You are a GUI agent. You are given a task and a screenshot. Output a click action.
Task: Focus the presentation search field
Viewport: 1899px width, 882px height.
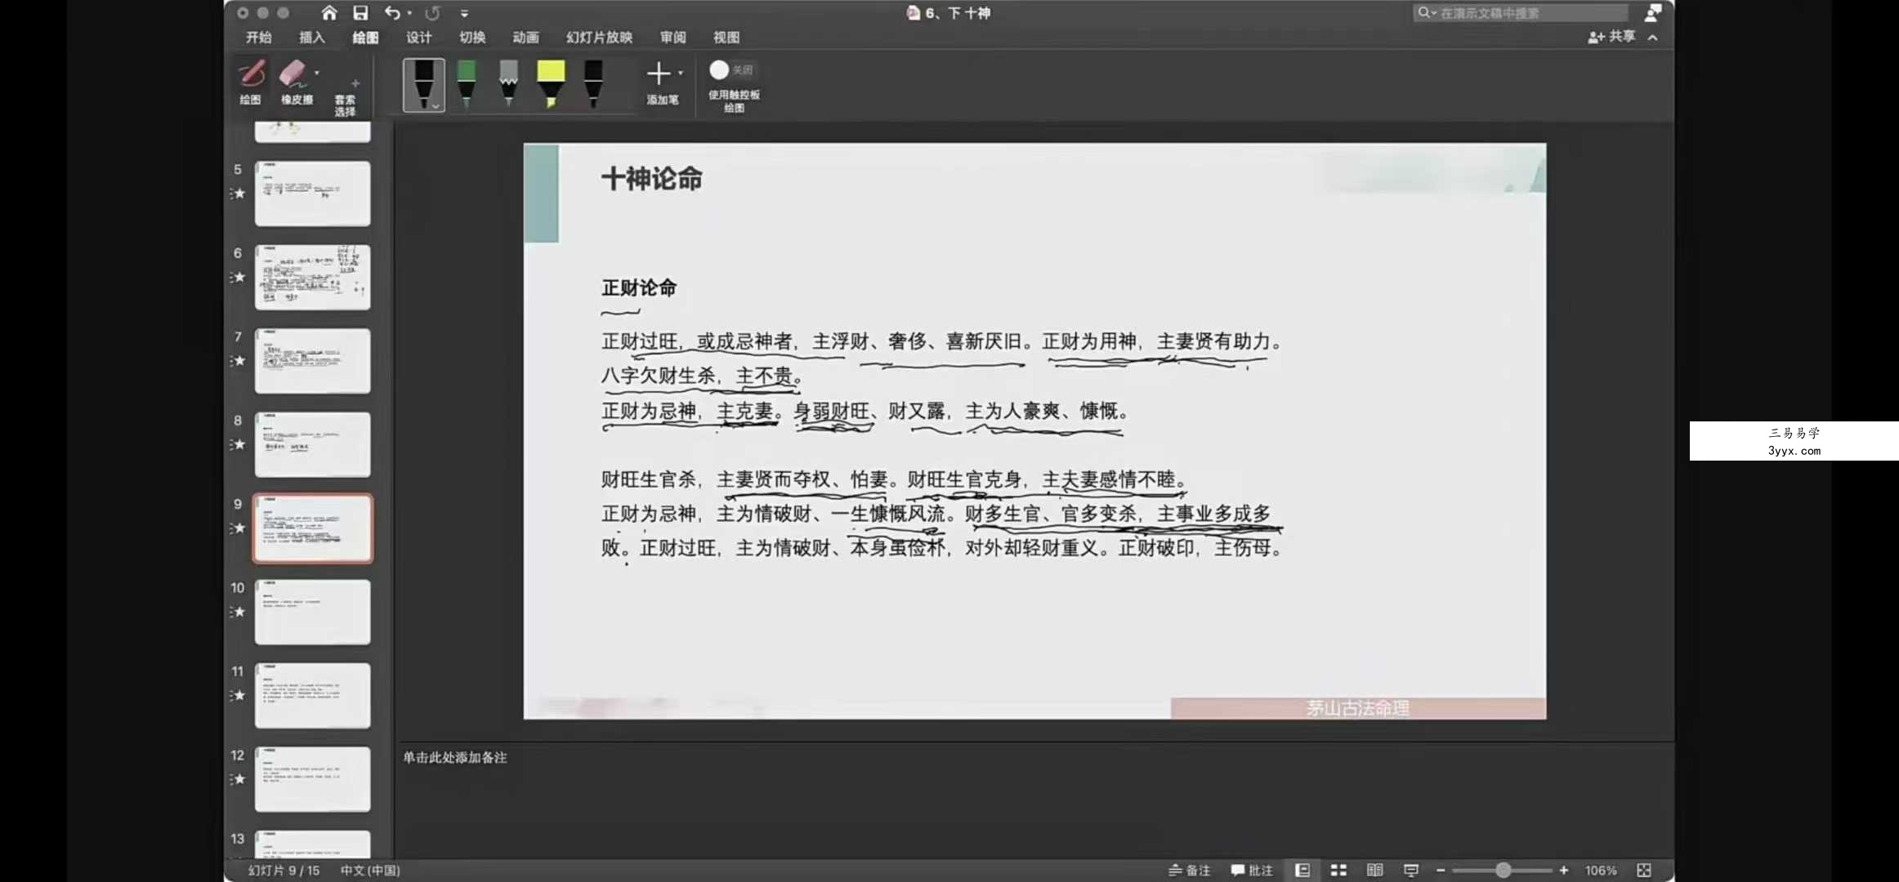tap(1521, 13)
